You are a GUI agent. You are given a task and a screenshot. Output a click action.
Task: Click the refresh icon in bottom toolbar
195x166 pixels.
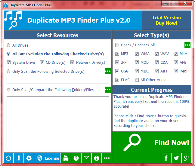(x=8, y=158)
